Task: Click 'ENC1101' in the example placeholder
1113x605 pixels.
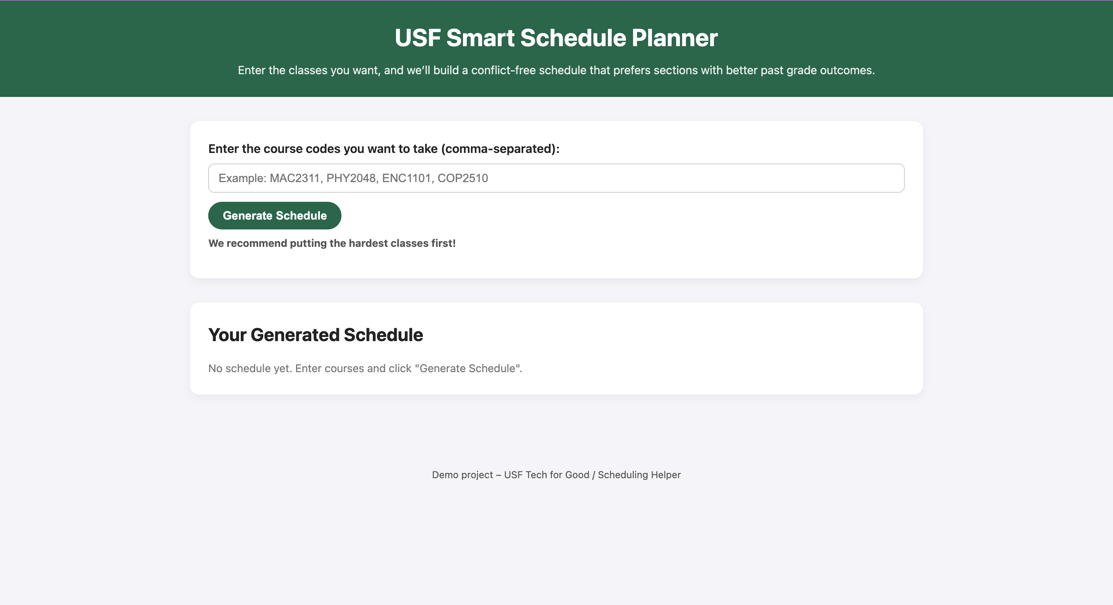Action: 407,178
